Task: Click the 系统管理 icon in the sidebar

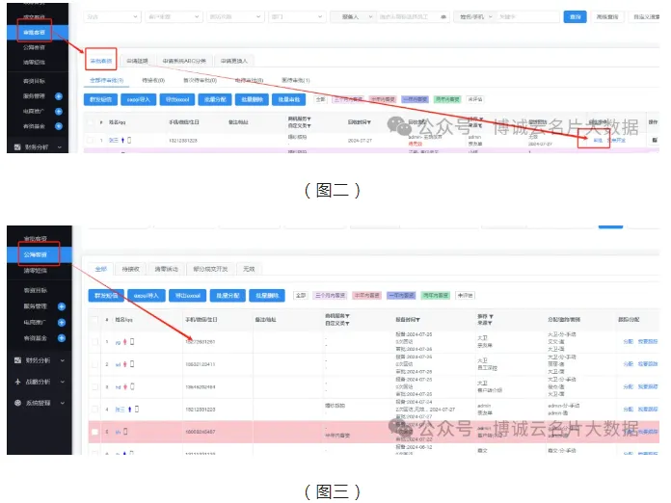Action: [x=17, y=403]
